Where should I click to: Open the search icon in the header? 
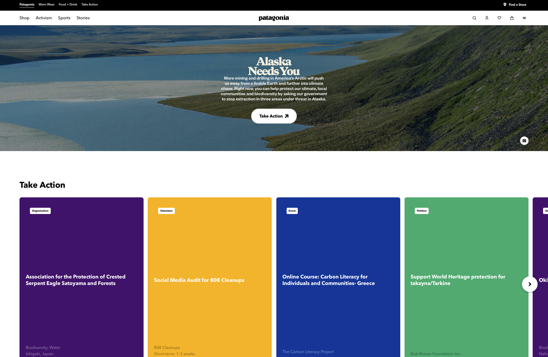pyautogui.click(x=474, y=18)
